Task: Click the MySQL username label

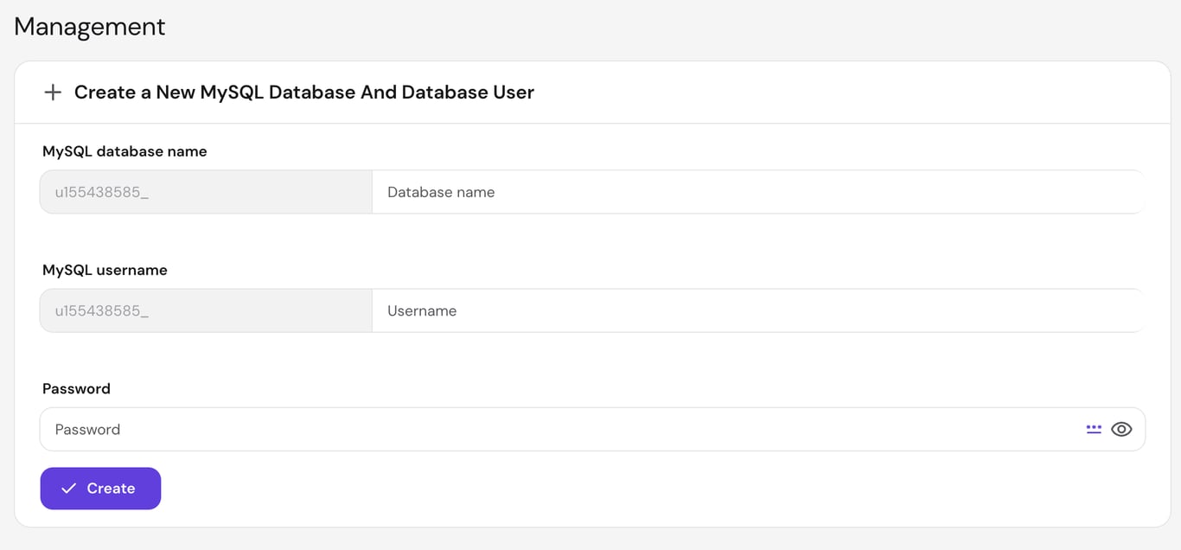Action: click(x=105, y=270)
